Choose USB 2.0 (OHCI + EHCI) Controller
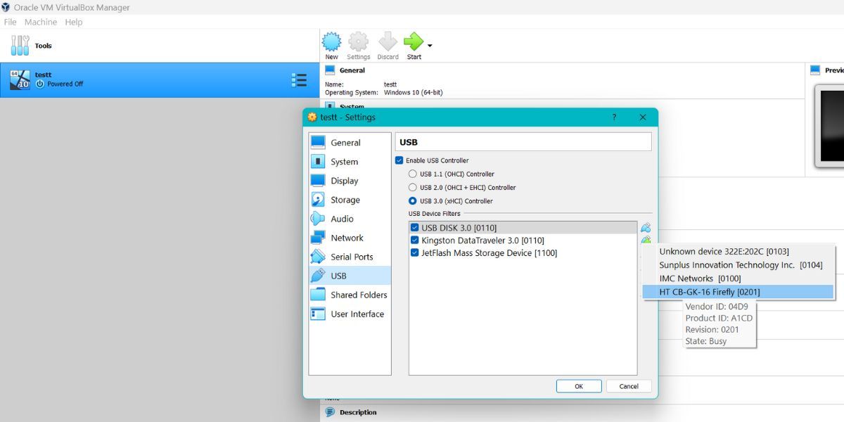This screenshot has height=422, width=844. coord(413,187)
